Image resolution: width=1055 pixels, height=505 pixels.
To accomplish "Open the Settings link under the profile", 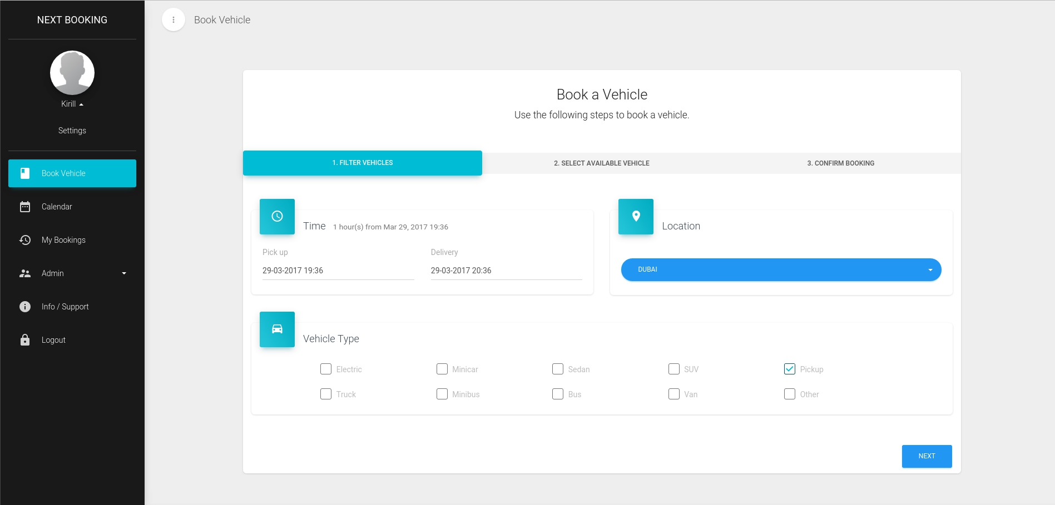I will 72,131.
